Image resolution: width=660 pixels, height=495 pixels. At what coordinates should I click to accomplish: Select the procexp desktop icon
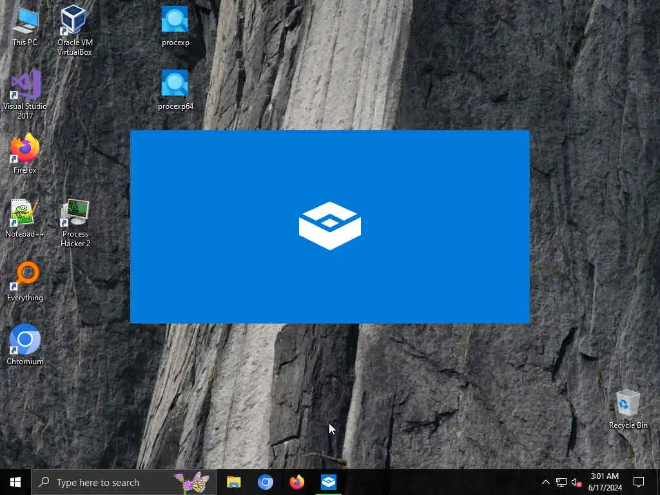click(x=175, y=26)
